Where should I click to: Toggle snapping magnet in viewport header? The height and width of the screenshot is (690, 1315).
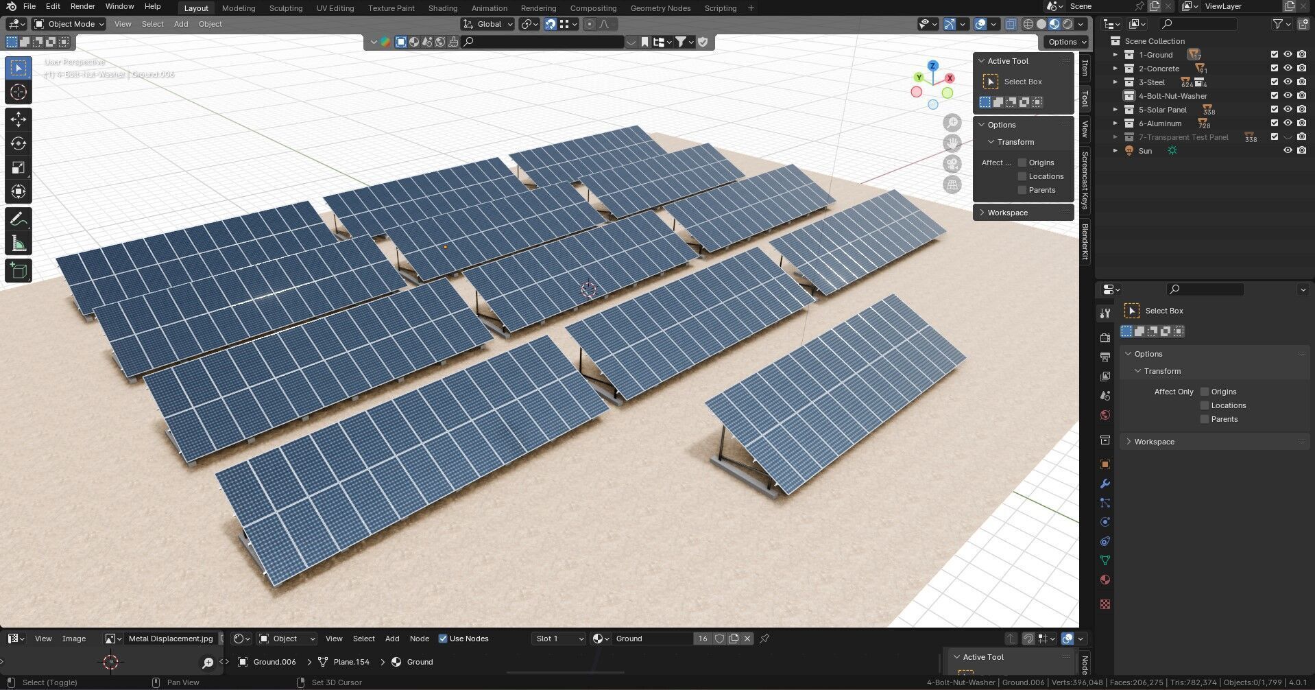pos(550,24)
